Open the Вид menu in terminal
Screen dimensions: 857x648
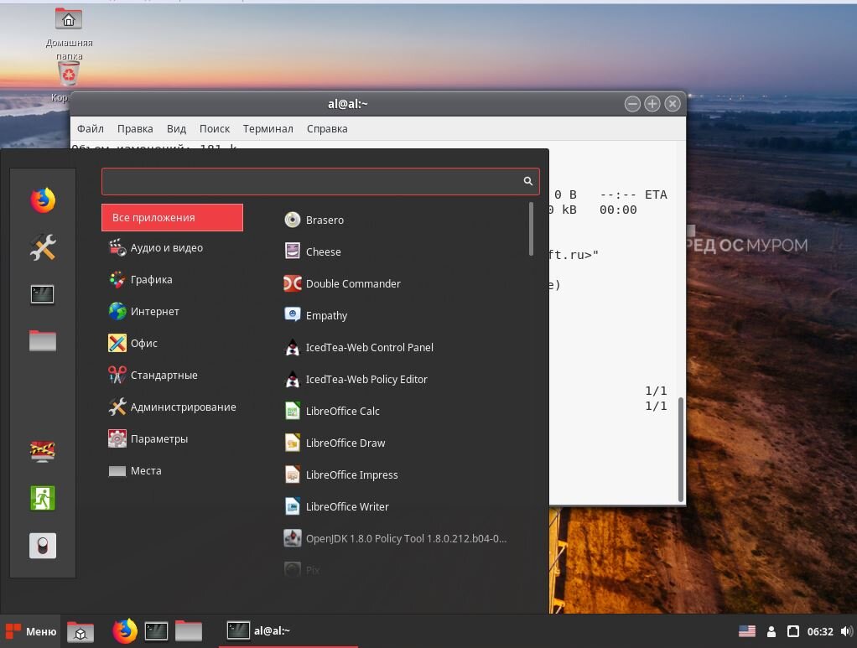click(176, 128)
